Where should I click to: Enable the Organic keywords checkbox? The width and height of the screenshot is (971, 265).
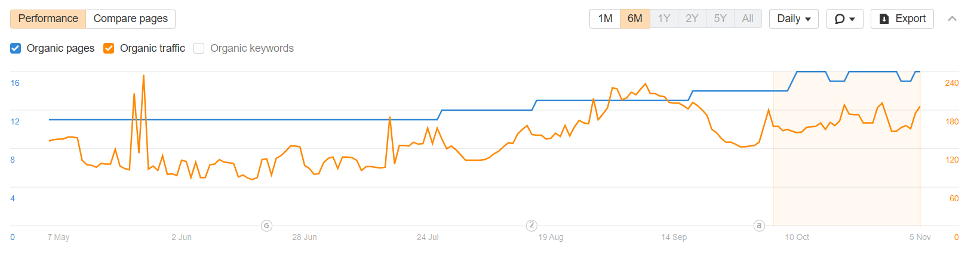point(199,48)
